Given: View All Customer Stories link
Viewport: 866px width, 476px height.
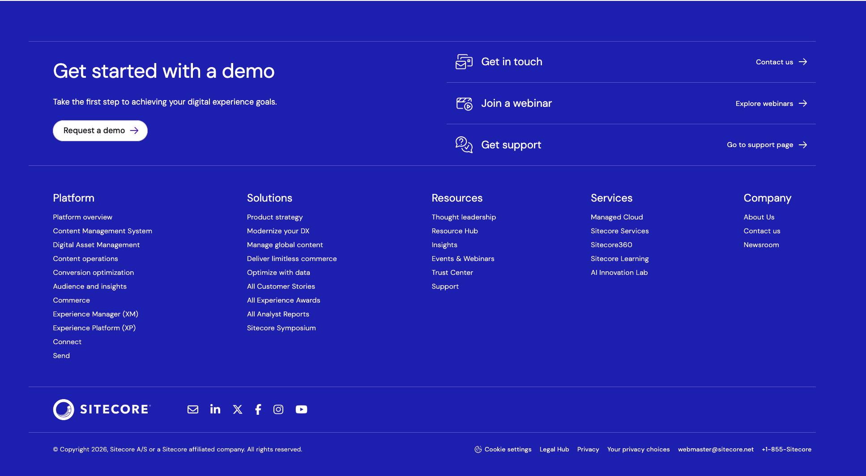Looking at the screenshot, I should [x=281, y=286].
